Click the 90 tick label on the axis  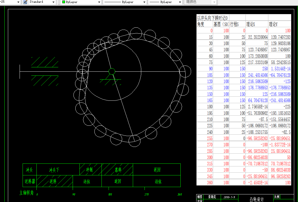(x=74, y=194)
